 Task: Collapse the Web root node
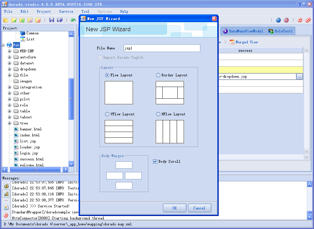coord(3,45)
